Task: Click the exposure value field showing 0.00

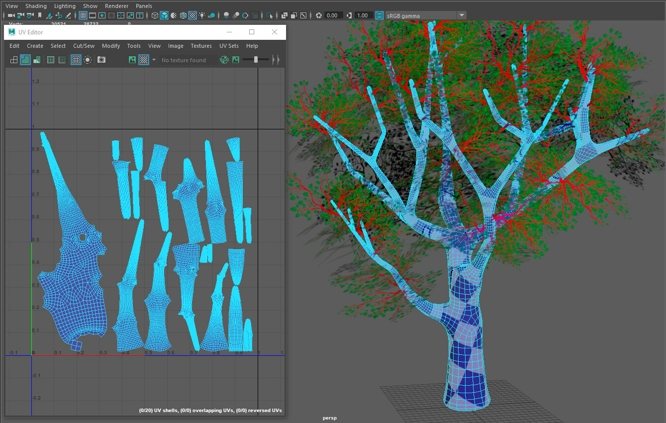Action: (332, 15)
